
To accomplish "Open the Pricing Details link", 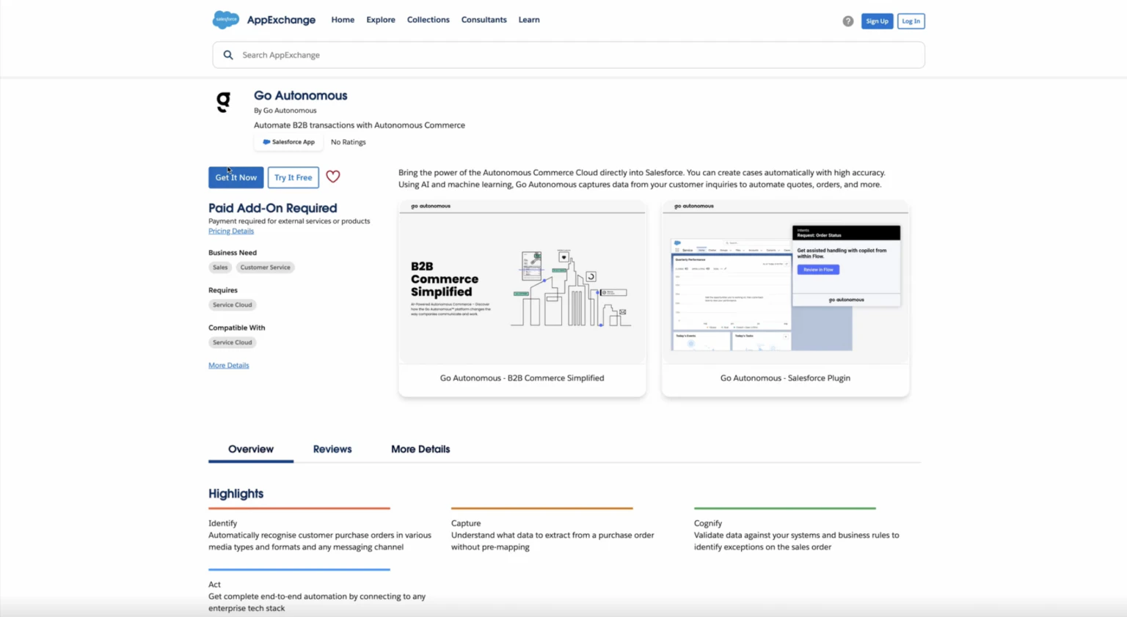I will coord(231,231).
